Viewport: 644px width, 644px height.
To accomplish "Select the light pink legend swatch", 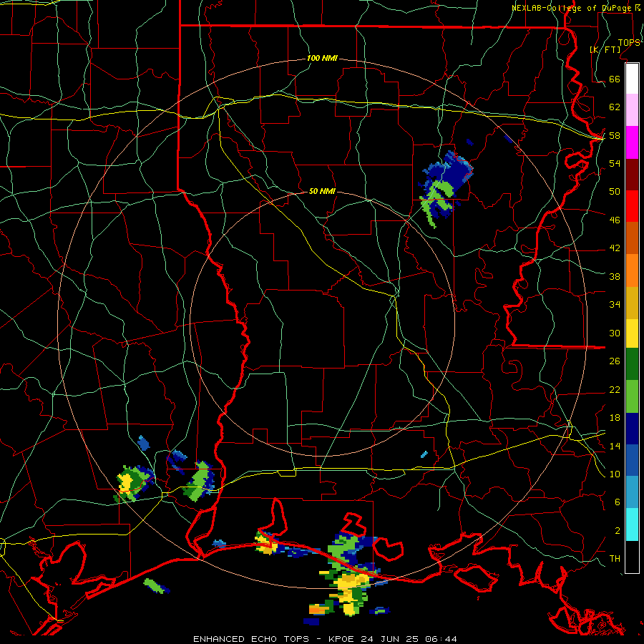I will (632, 110).
